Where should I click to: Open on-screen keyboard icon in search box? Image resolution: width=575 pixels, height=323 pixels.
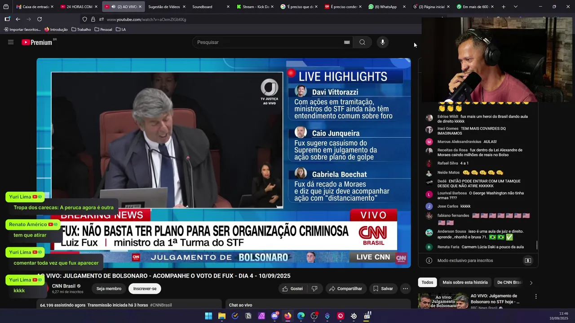click(347, 42)
